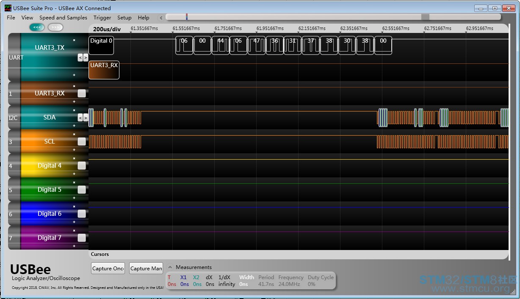The image size is (520, 299).
Task: Click the decoded UART byte 30
Action: pos(347,45)
